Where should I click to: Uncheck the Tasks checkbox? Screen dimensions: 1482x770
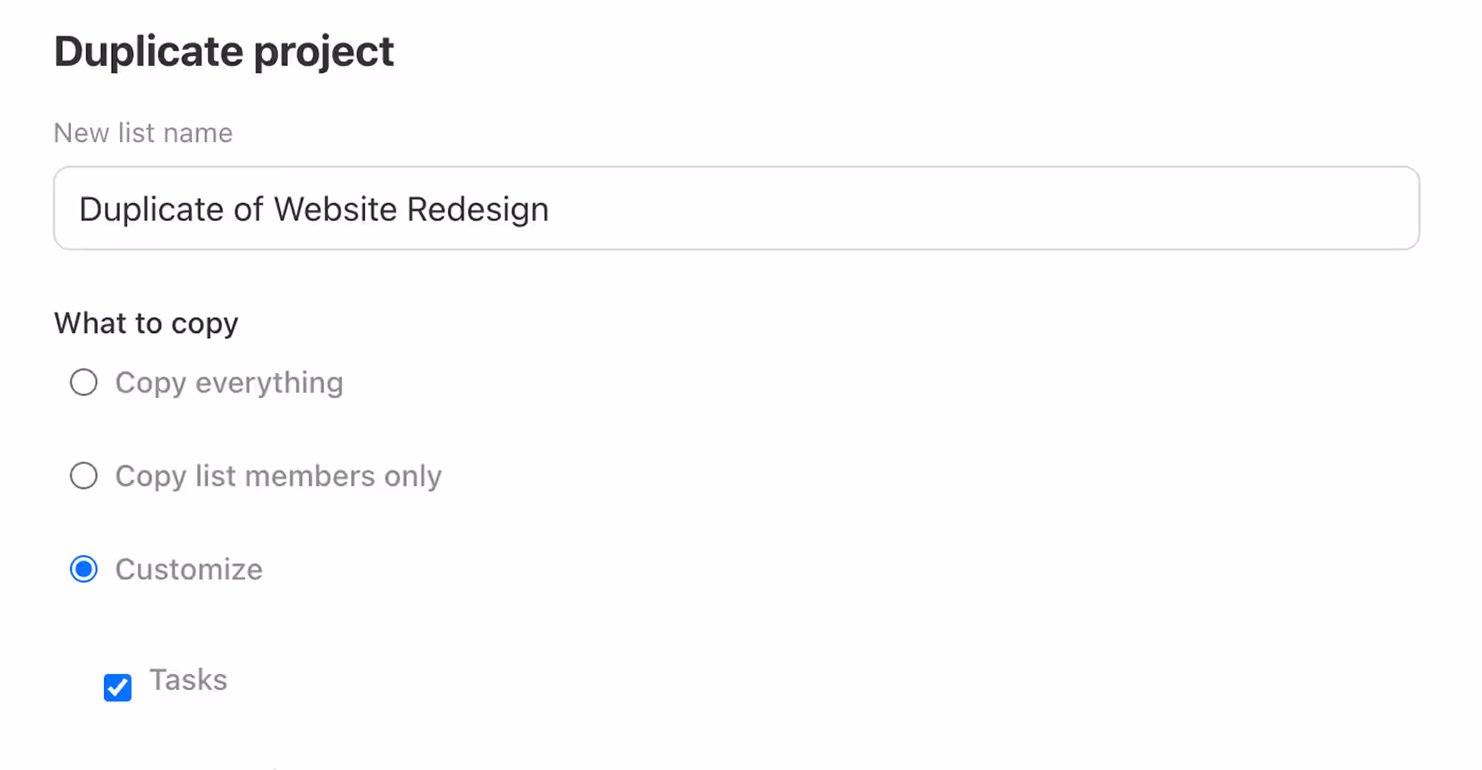[117, 687]
